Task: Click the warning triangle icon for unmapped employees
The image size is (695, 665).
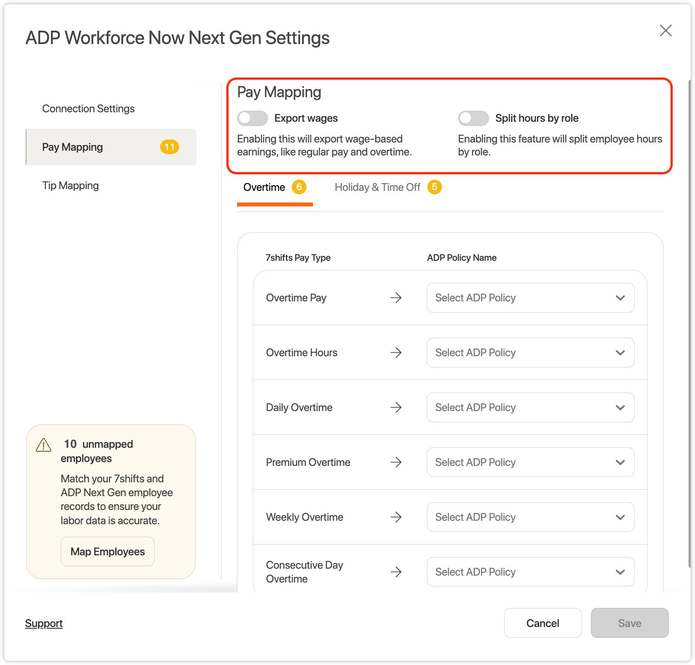Action: coord(44,445)
